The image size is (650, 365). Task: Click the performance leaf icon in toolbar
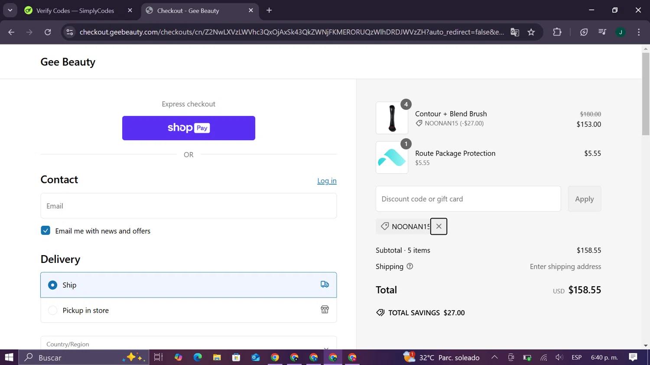(584, 32)
